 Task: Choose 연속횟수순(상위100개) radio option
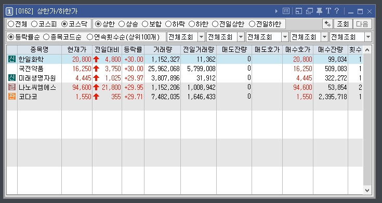tap(90, 37)
